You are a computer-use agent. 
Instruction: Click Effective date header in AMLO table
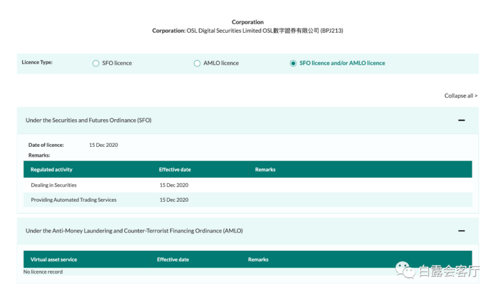pyautogui.click(x=173, y=259)
